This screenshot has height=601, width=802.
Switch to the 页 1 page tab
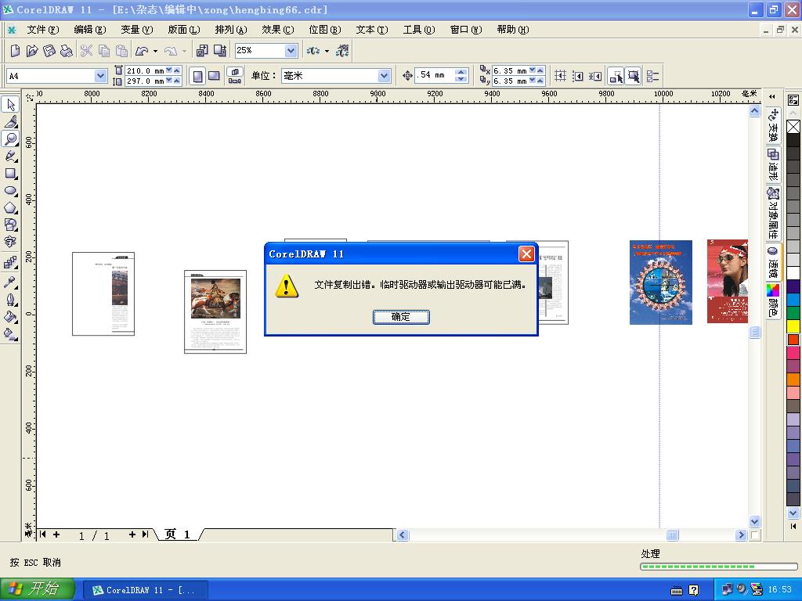point(178,534)
